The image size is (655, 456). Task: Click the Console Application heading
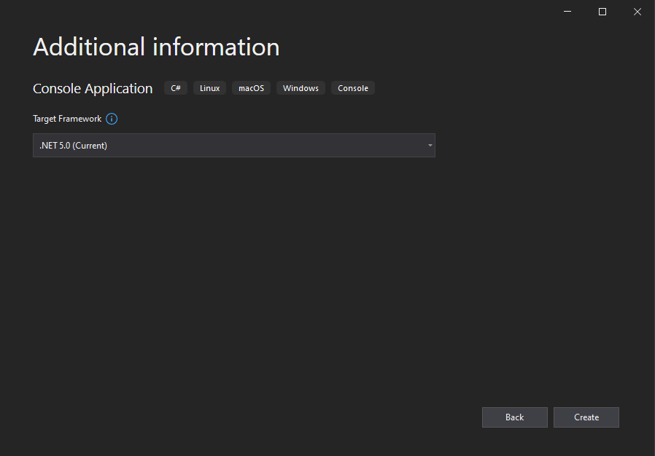tap(93, 88)
